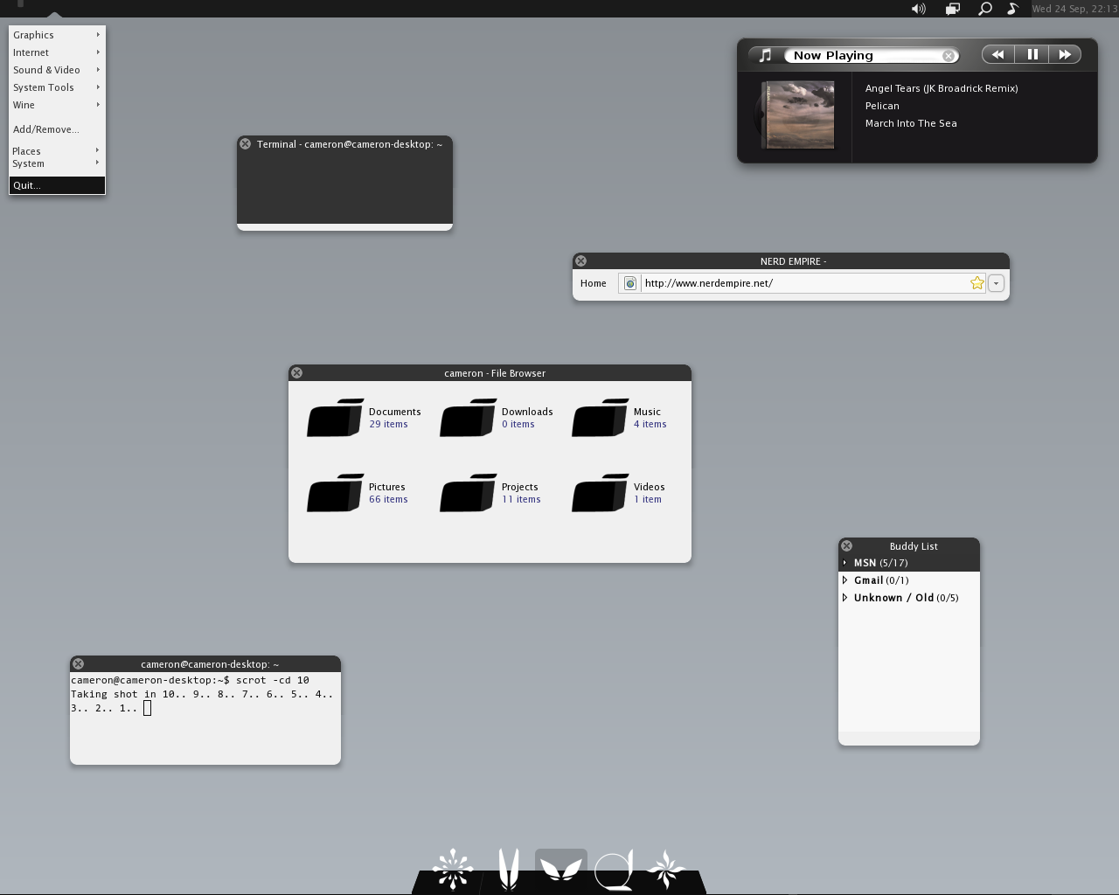Viewport: 1119px width, 895px height.
Task: Open the Documents folder icon
Action: [x=335, y=418]
